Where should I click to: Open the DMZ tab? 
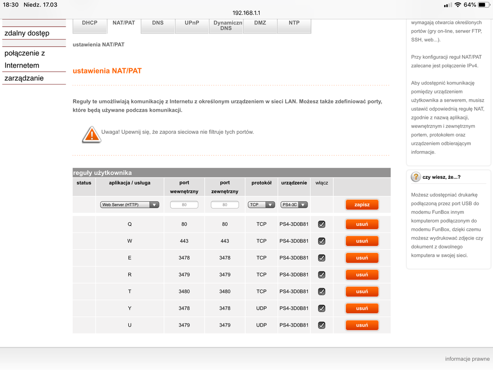[x=260, y=23]
